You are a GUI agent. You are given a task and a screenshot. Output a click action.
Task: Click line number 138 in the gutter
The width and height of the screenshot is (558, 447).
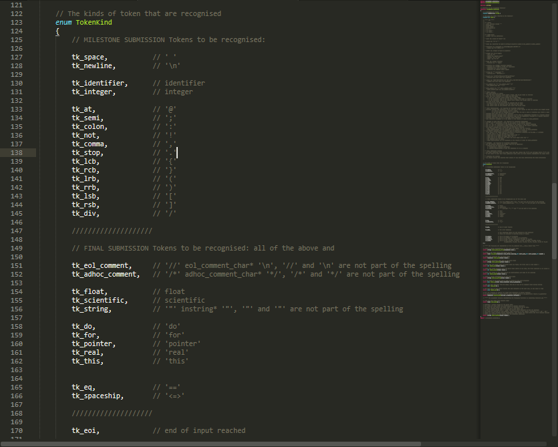pos(17,153)
